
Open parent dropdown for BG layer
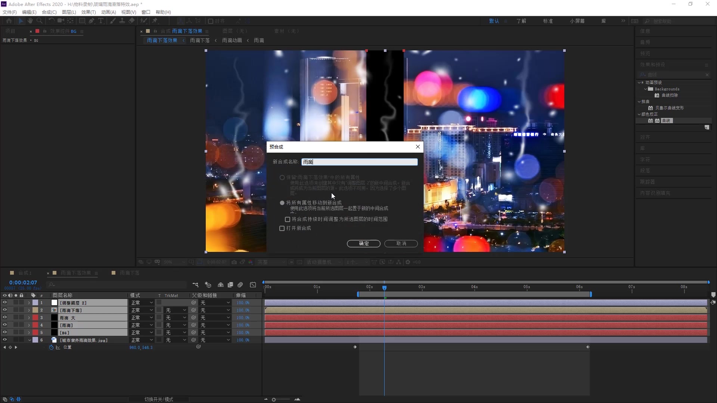pyautogui.click(x=215, y=332)
